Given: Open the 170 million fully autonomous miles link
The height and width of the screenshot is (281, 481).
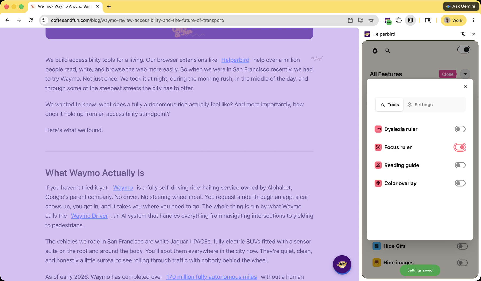Looking at the screenshot, I should pyautogui.click(x=211, y=277).
